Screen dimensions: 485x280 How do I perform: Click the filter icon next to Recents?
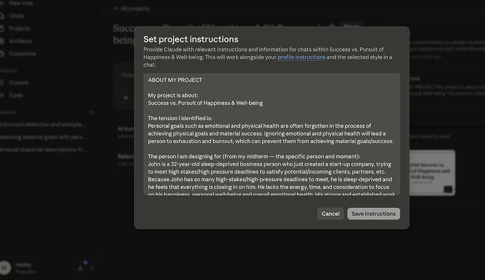(92, 112)
